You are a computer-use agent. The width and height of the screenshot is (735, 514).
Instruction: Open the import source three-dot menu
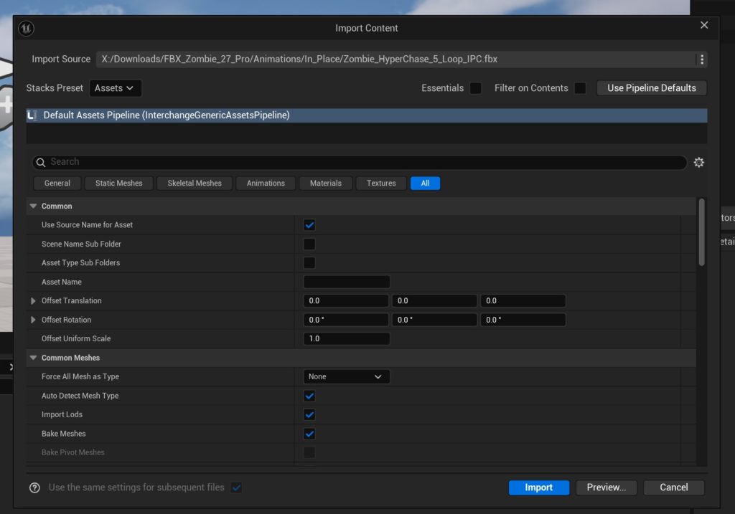[x=702, y=60]
